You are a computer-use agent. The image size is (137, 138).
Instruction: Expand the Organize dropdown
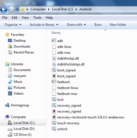pyautogui.click(x=13, y=25)
